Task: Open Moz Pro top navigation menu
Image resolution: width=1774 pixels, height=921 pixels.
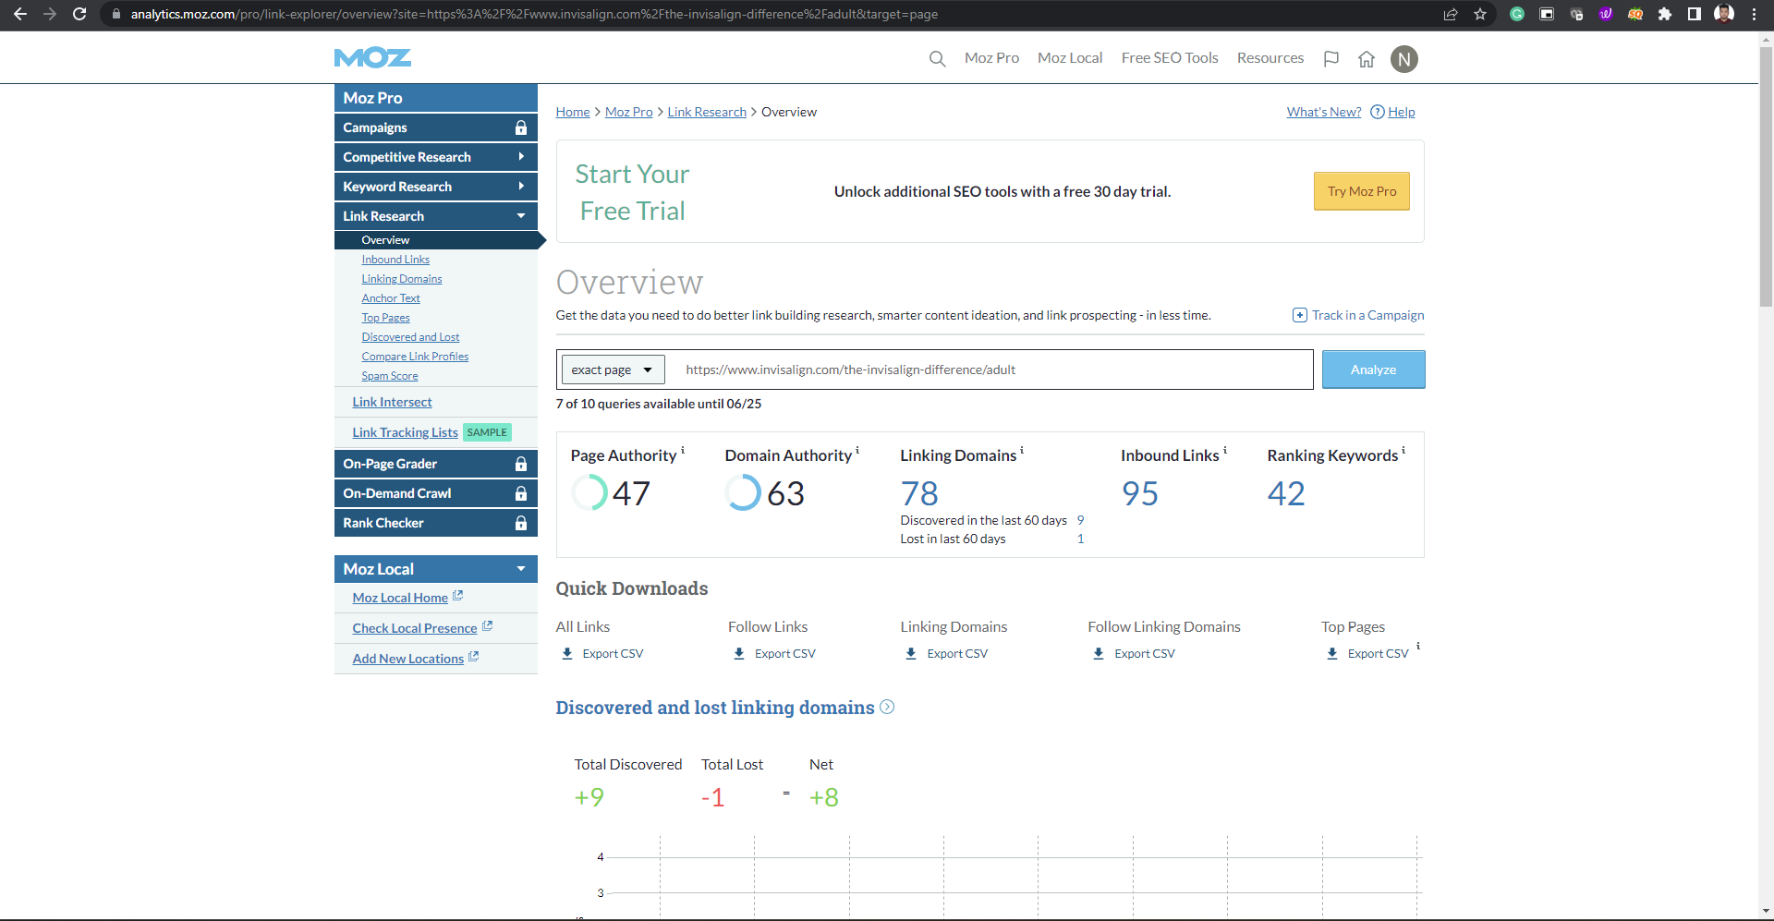Action: (x=991, y=58)
